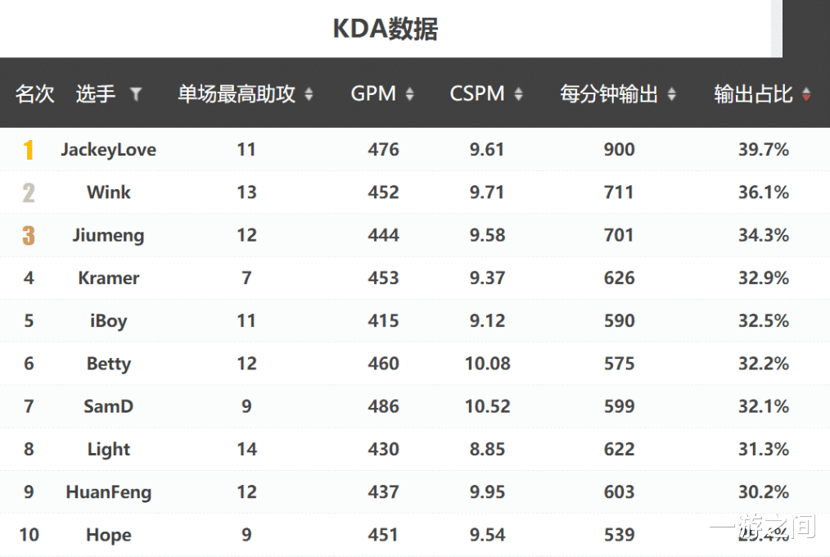Screen dimensions: 830x557
Task: Select the KDA数据 title tab
Action: click(385, 29)
